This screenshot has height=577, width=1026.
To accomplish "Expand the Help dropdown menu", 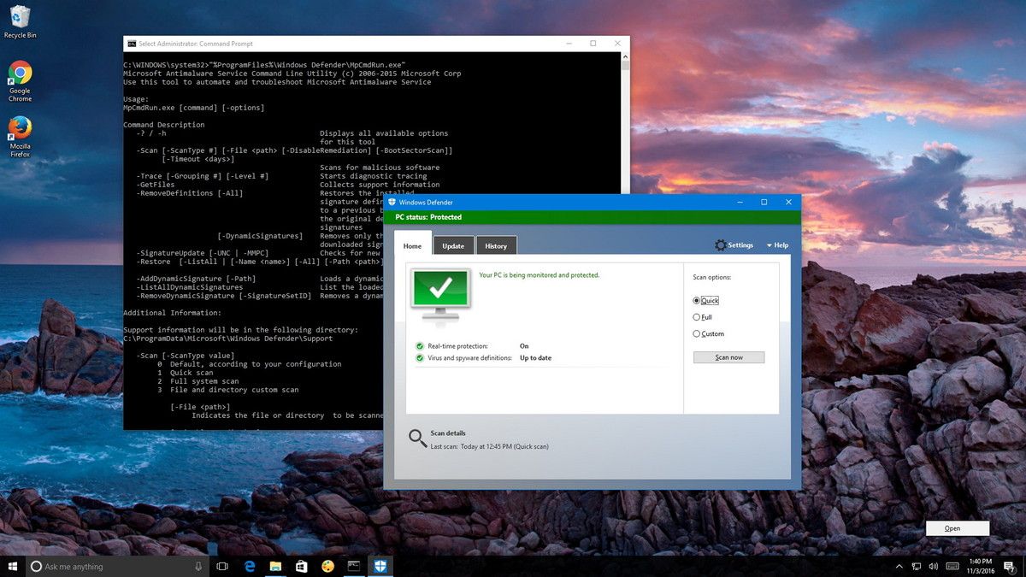I will coord(777,245).
